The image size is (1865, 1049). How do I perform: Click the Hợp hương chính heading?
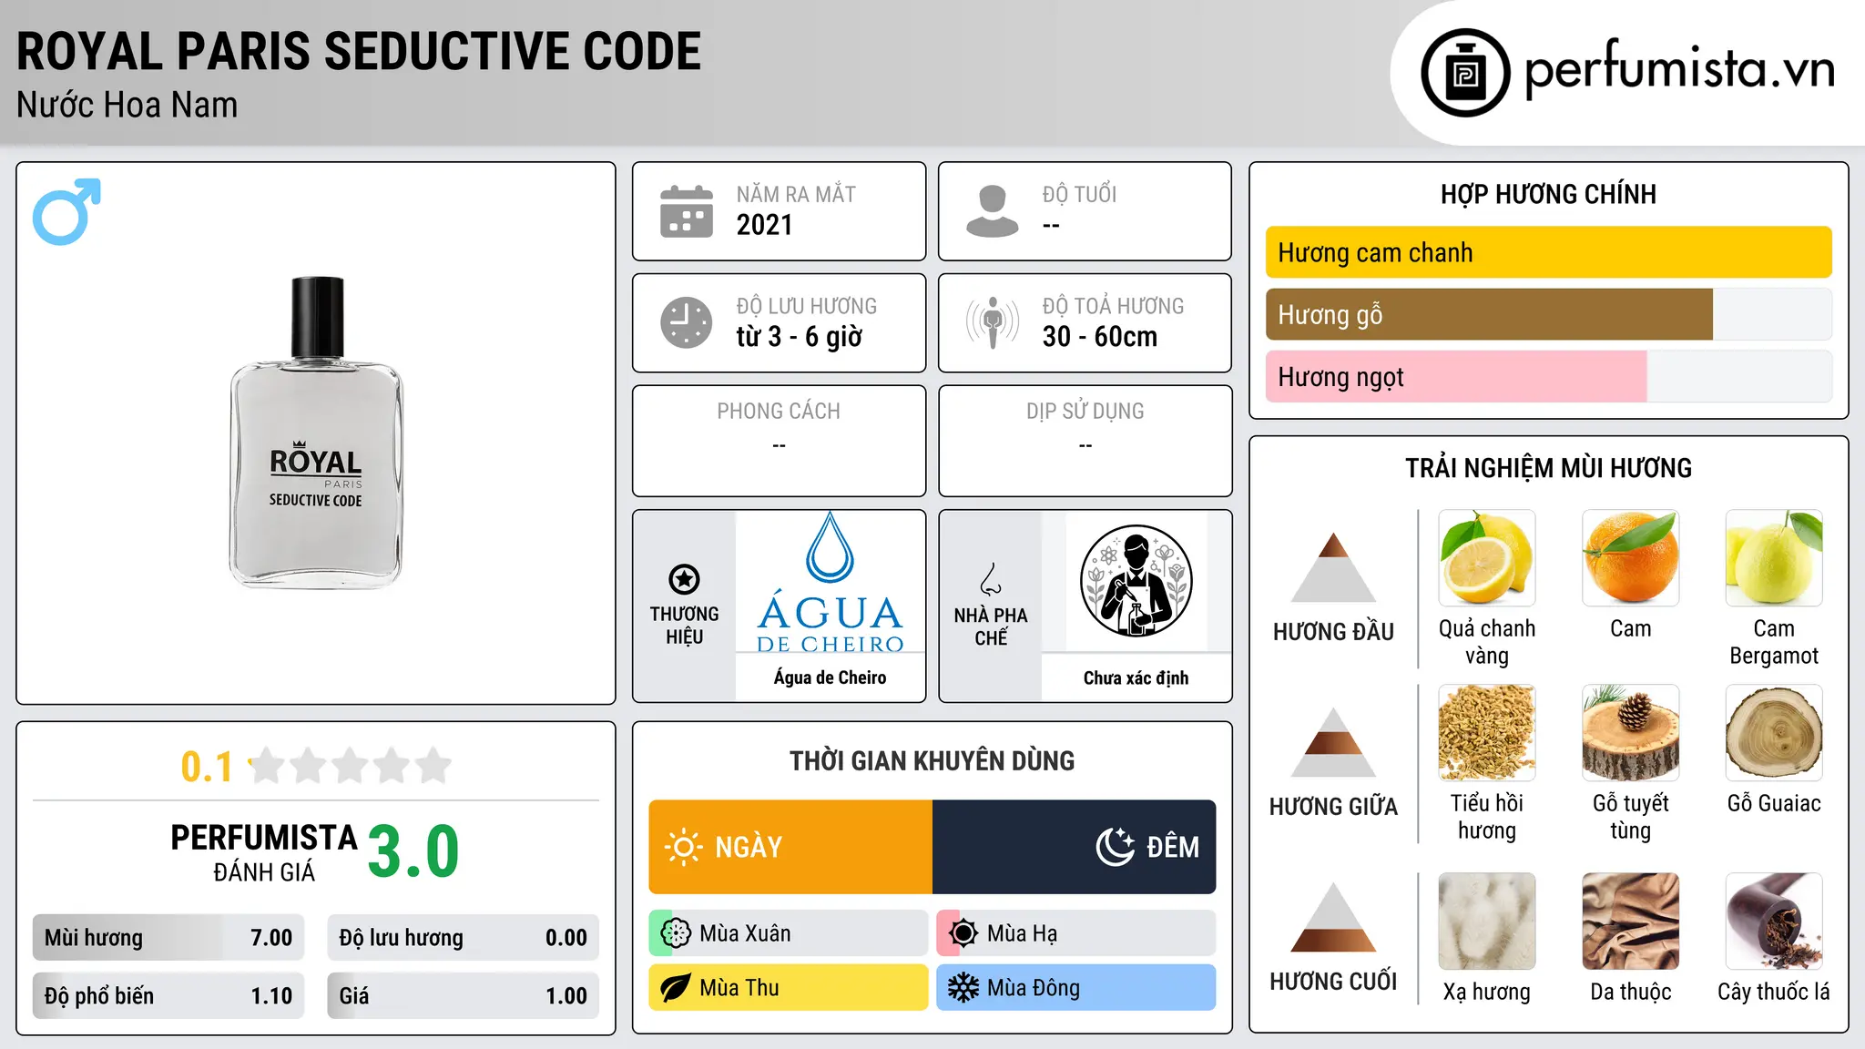(x=1549, y=194)
